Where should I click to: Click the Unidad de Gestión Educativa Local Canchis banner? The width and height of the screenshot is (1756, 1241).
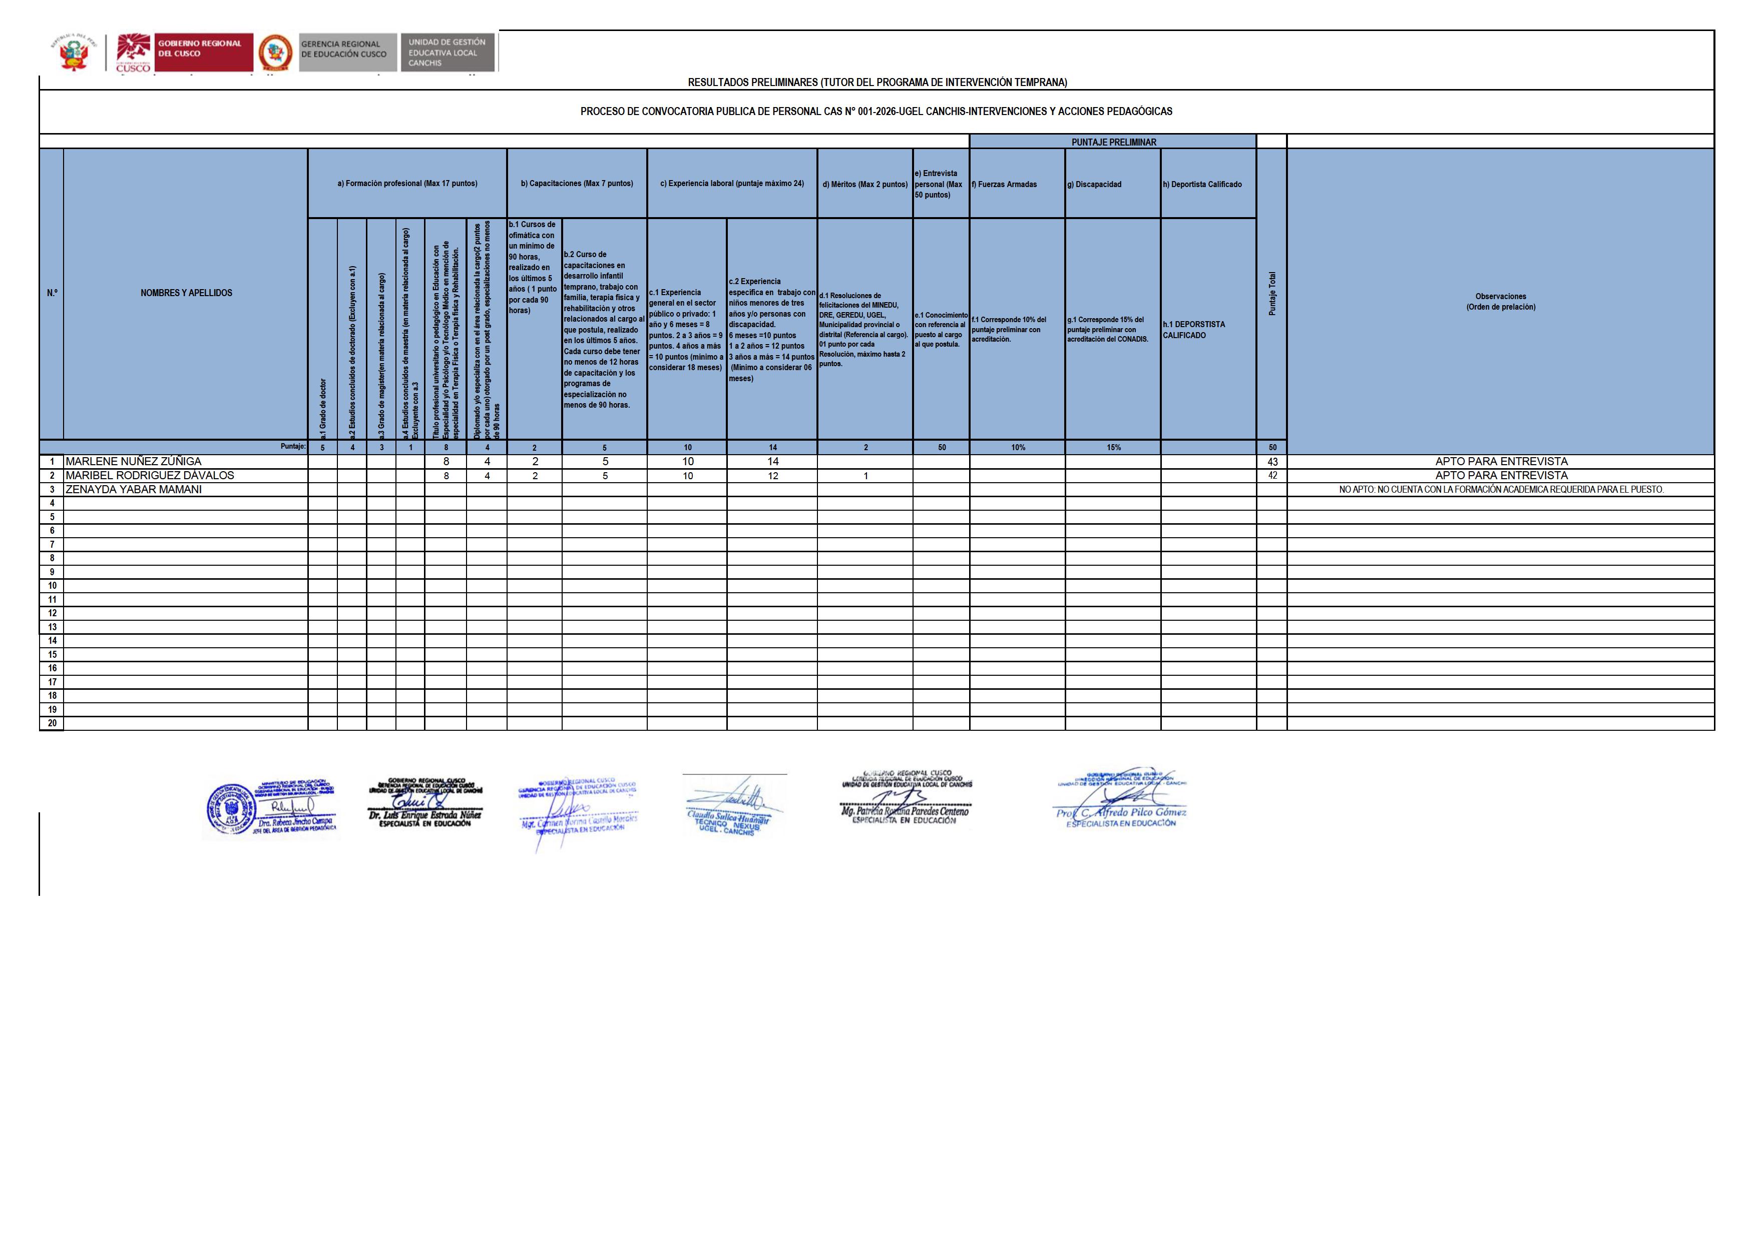(448, 52)
